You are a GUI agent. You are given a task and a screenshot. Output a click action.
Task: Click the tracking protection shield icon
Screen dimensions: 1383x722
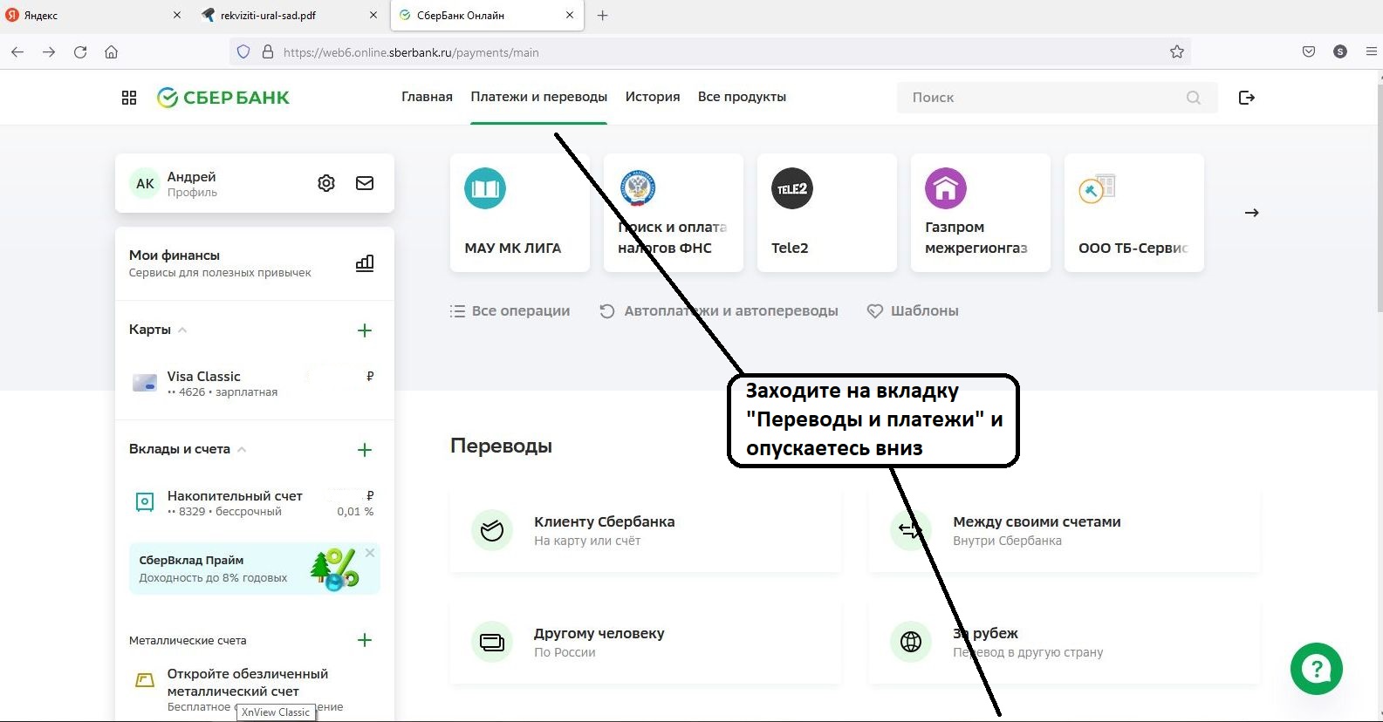point(243,52)
